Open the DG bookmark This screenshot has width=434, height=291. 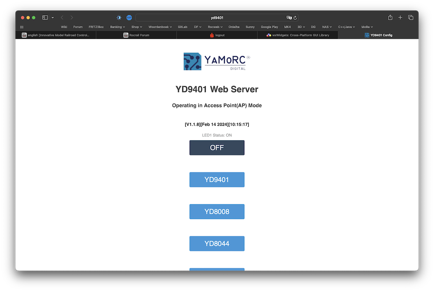click(313, 27)
